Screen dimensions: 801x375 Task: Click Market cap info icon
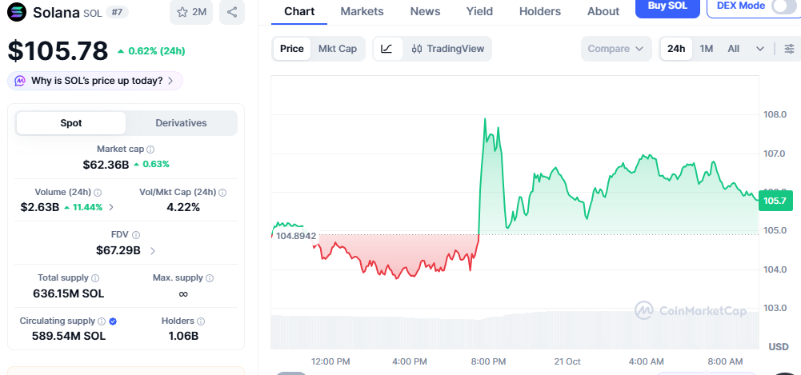point(150,150)
